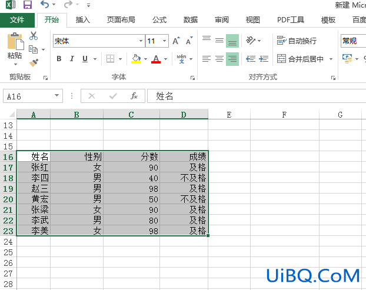
Task: Click the text orientation icon
Action: (251, 41)
